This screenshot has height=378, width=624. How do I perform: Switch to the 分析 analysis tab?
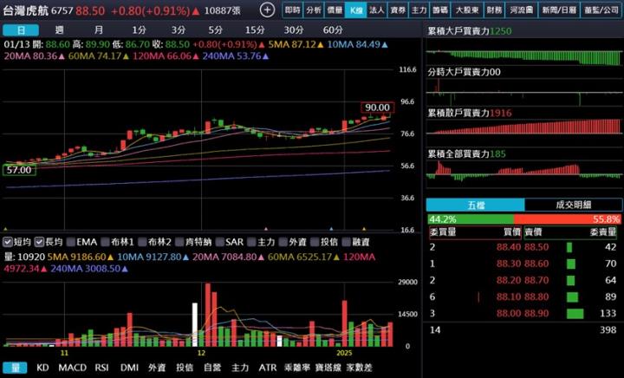(314, 10)
